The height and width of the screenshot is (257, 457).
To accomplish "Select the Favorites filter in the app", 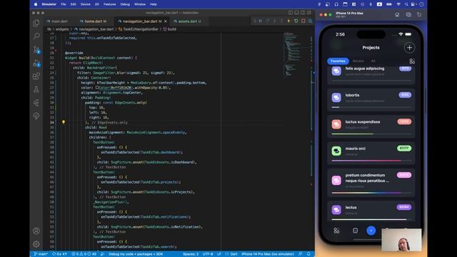I will (x=338, y=61).
